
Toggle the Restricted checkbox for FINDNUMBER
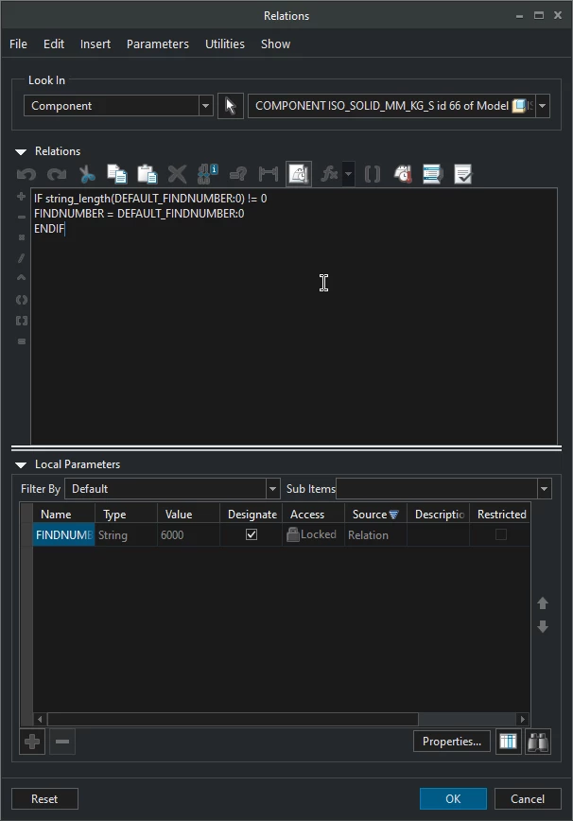point(501,534)
